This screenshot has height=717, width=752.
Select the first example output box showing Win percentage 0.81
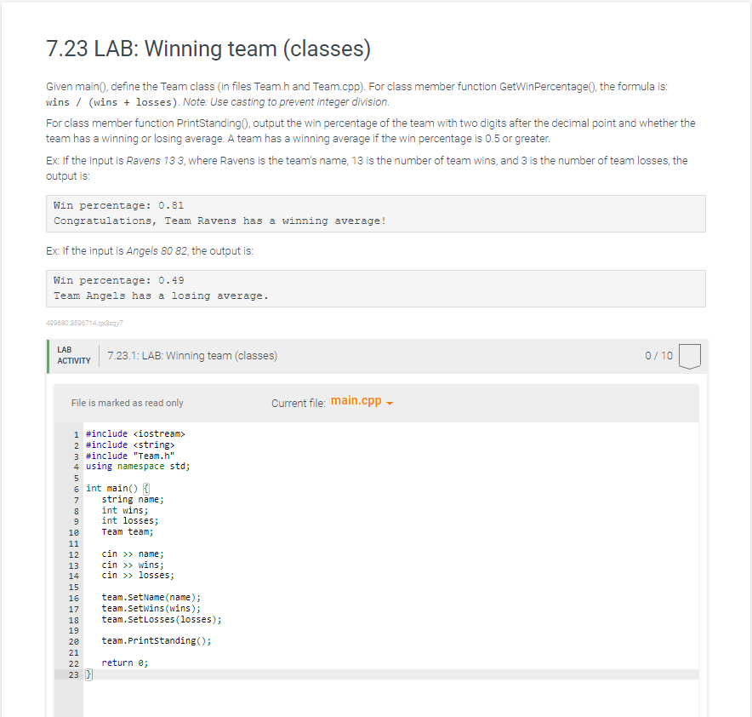click(x=375, y=213)
